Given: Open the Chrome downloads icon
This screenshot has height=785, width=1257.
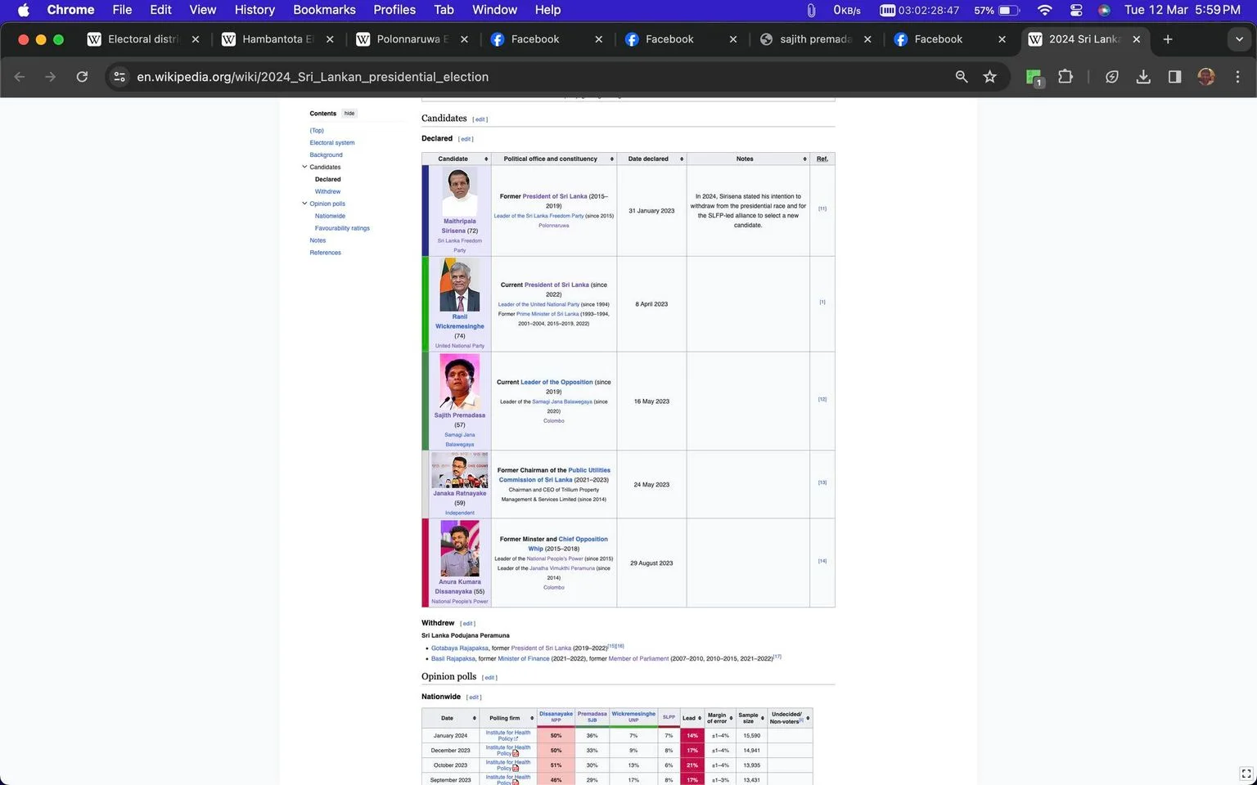Looking at the screenshot, I should point(1143,77).
